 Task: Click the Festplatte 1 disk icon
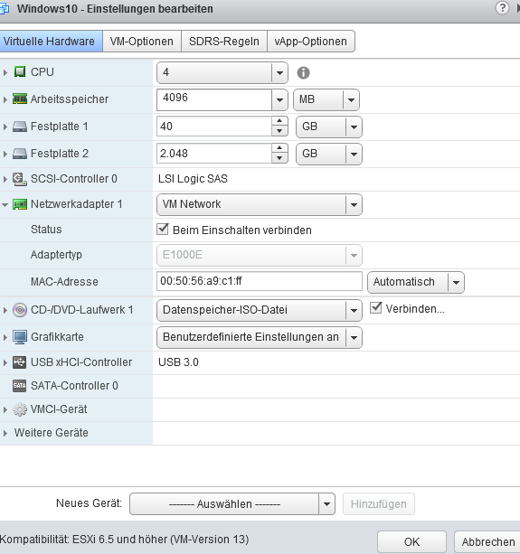(x=20, y=127)
